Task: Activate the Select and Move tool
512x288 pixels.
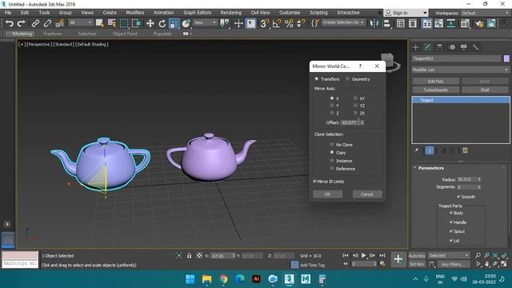Action: (150, 23)
